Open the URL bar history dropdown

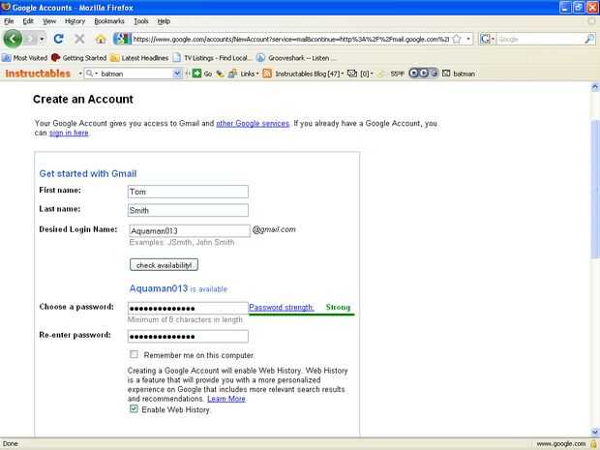pos(468,39)
